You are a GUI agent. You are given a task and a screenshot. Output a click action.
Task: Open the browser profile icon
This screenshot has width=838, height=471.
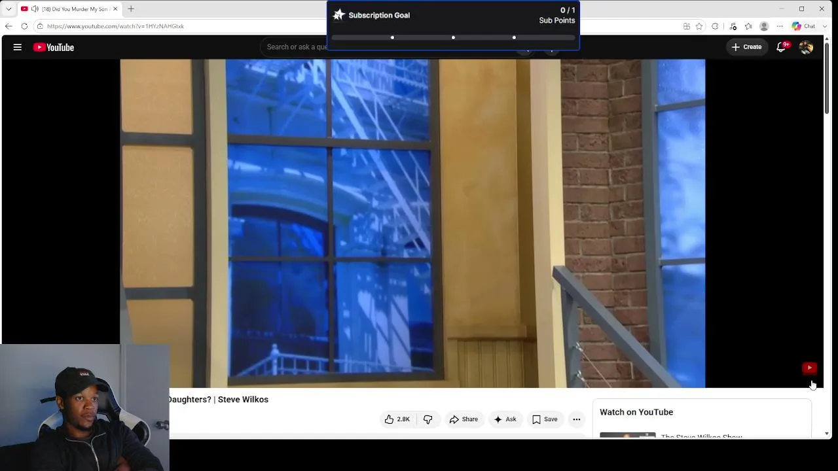pyautogui.click(x=764, y=26)
